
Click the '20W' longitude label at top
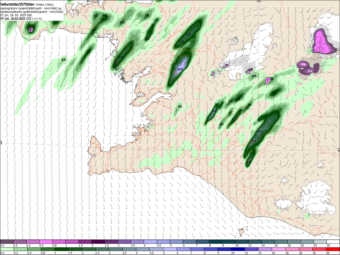click(259, 1)
